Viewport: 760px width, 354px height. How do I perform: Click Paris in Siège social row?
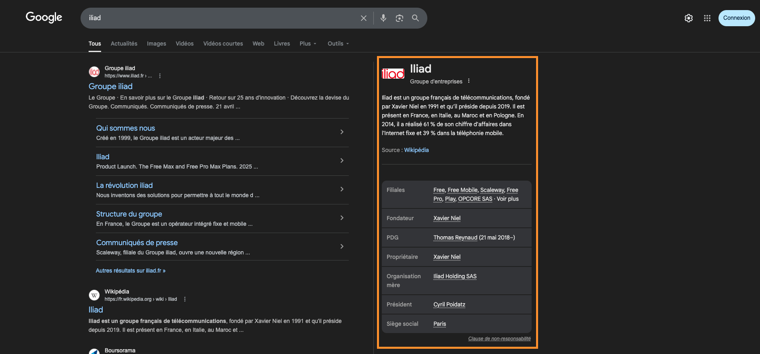440,324
